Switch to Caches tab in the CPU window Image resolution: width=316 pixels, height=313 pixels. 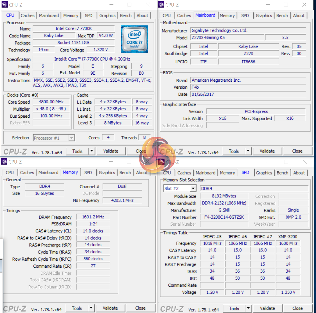(28, 16)
